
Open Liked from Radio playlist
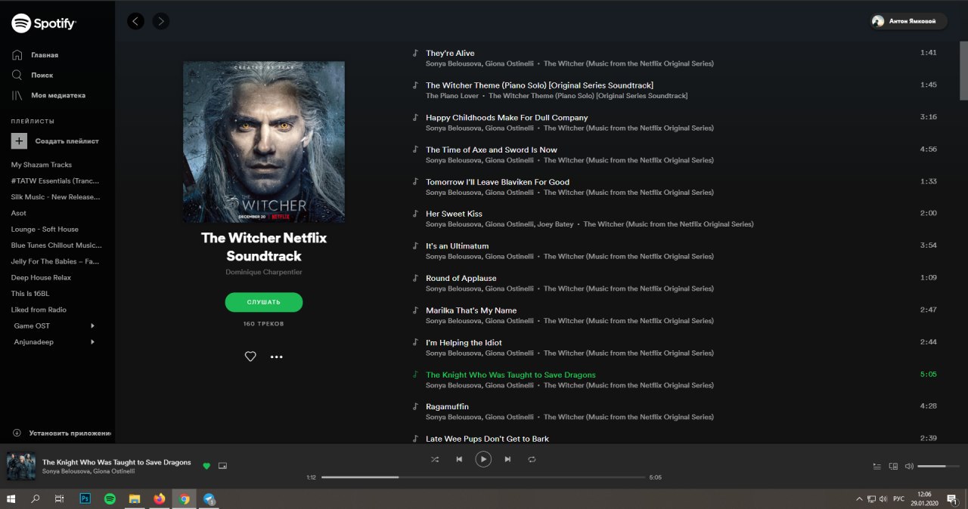point(39,310)
